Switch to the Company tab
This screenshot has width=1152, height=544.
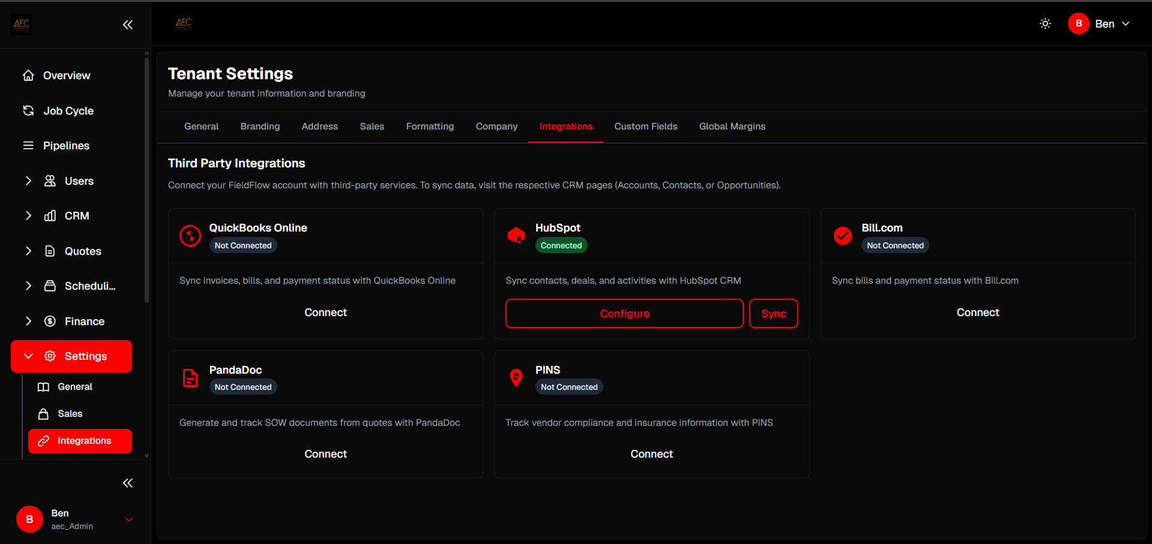point(496,127)
